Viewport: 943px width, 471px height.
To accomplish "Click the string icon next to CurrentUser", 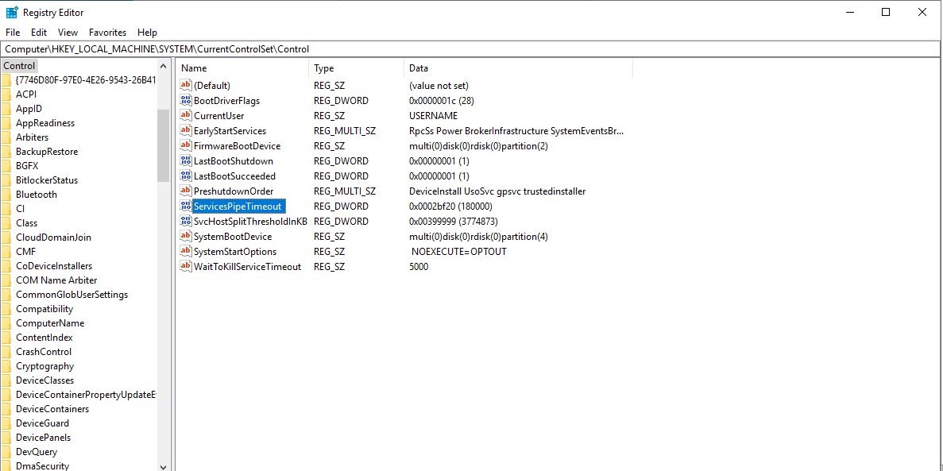I will [x=186, y=115].
